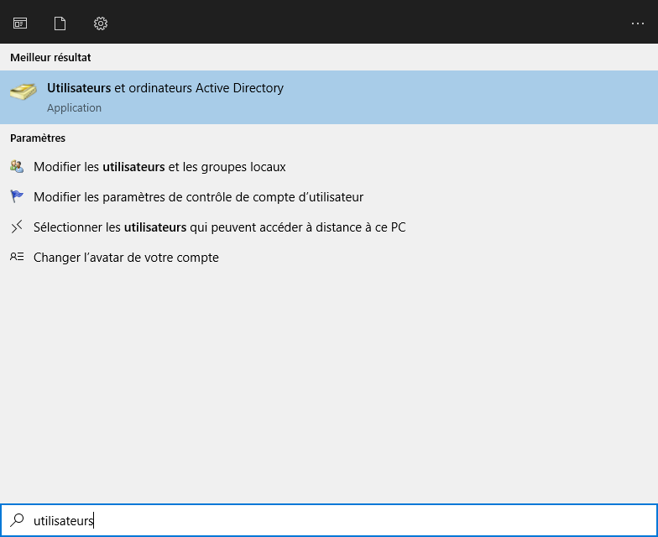Click the Meilleur résultat section header
658x537 pixels.
click(x=50, y=58)
